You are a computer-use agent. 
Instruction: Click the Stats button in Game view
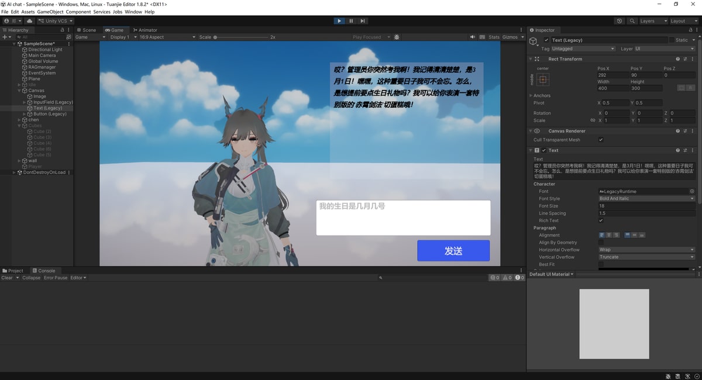pos(494,37)
